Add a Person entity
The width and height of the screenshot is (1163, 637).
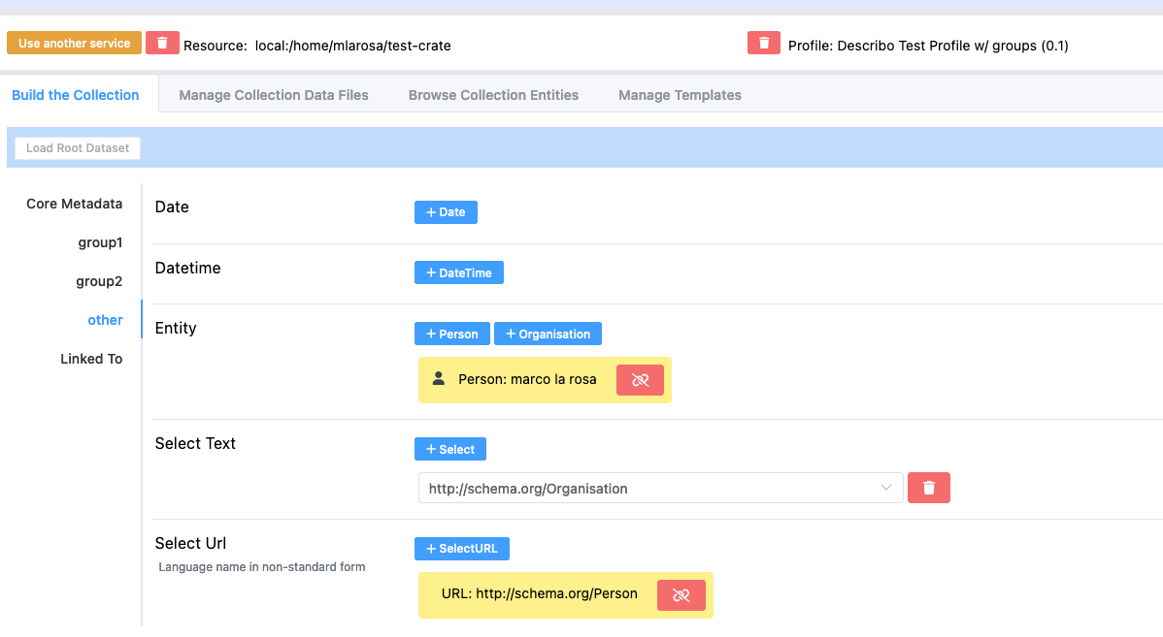451,334
